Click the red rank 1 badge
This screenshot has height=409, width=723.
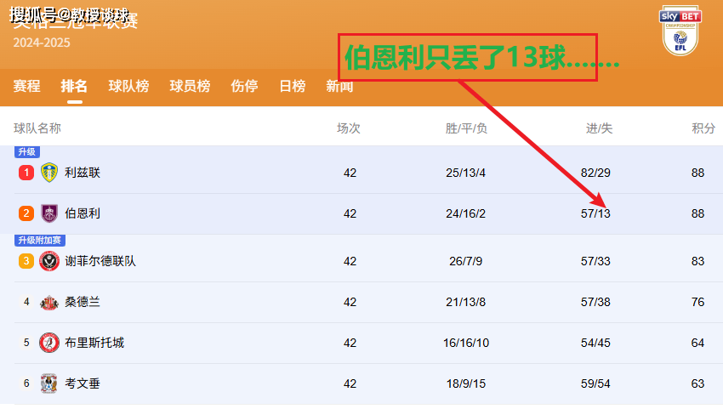coord(26,173)
